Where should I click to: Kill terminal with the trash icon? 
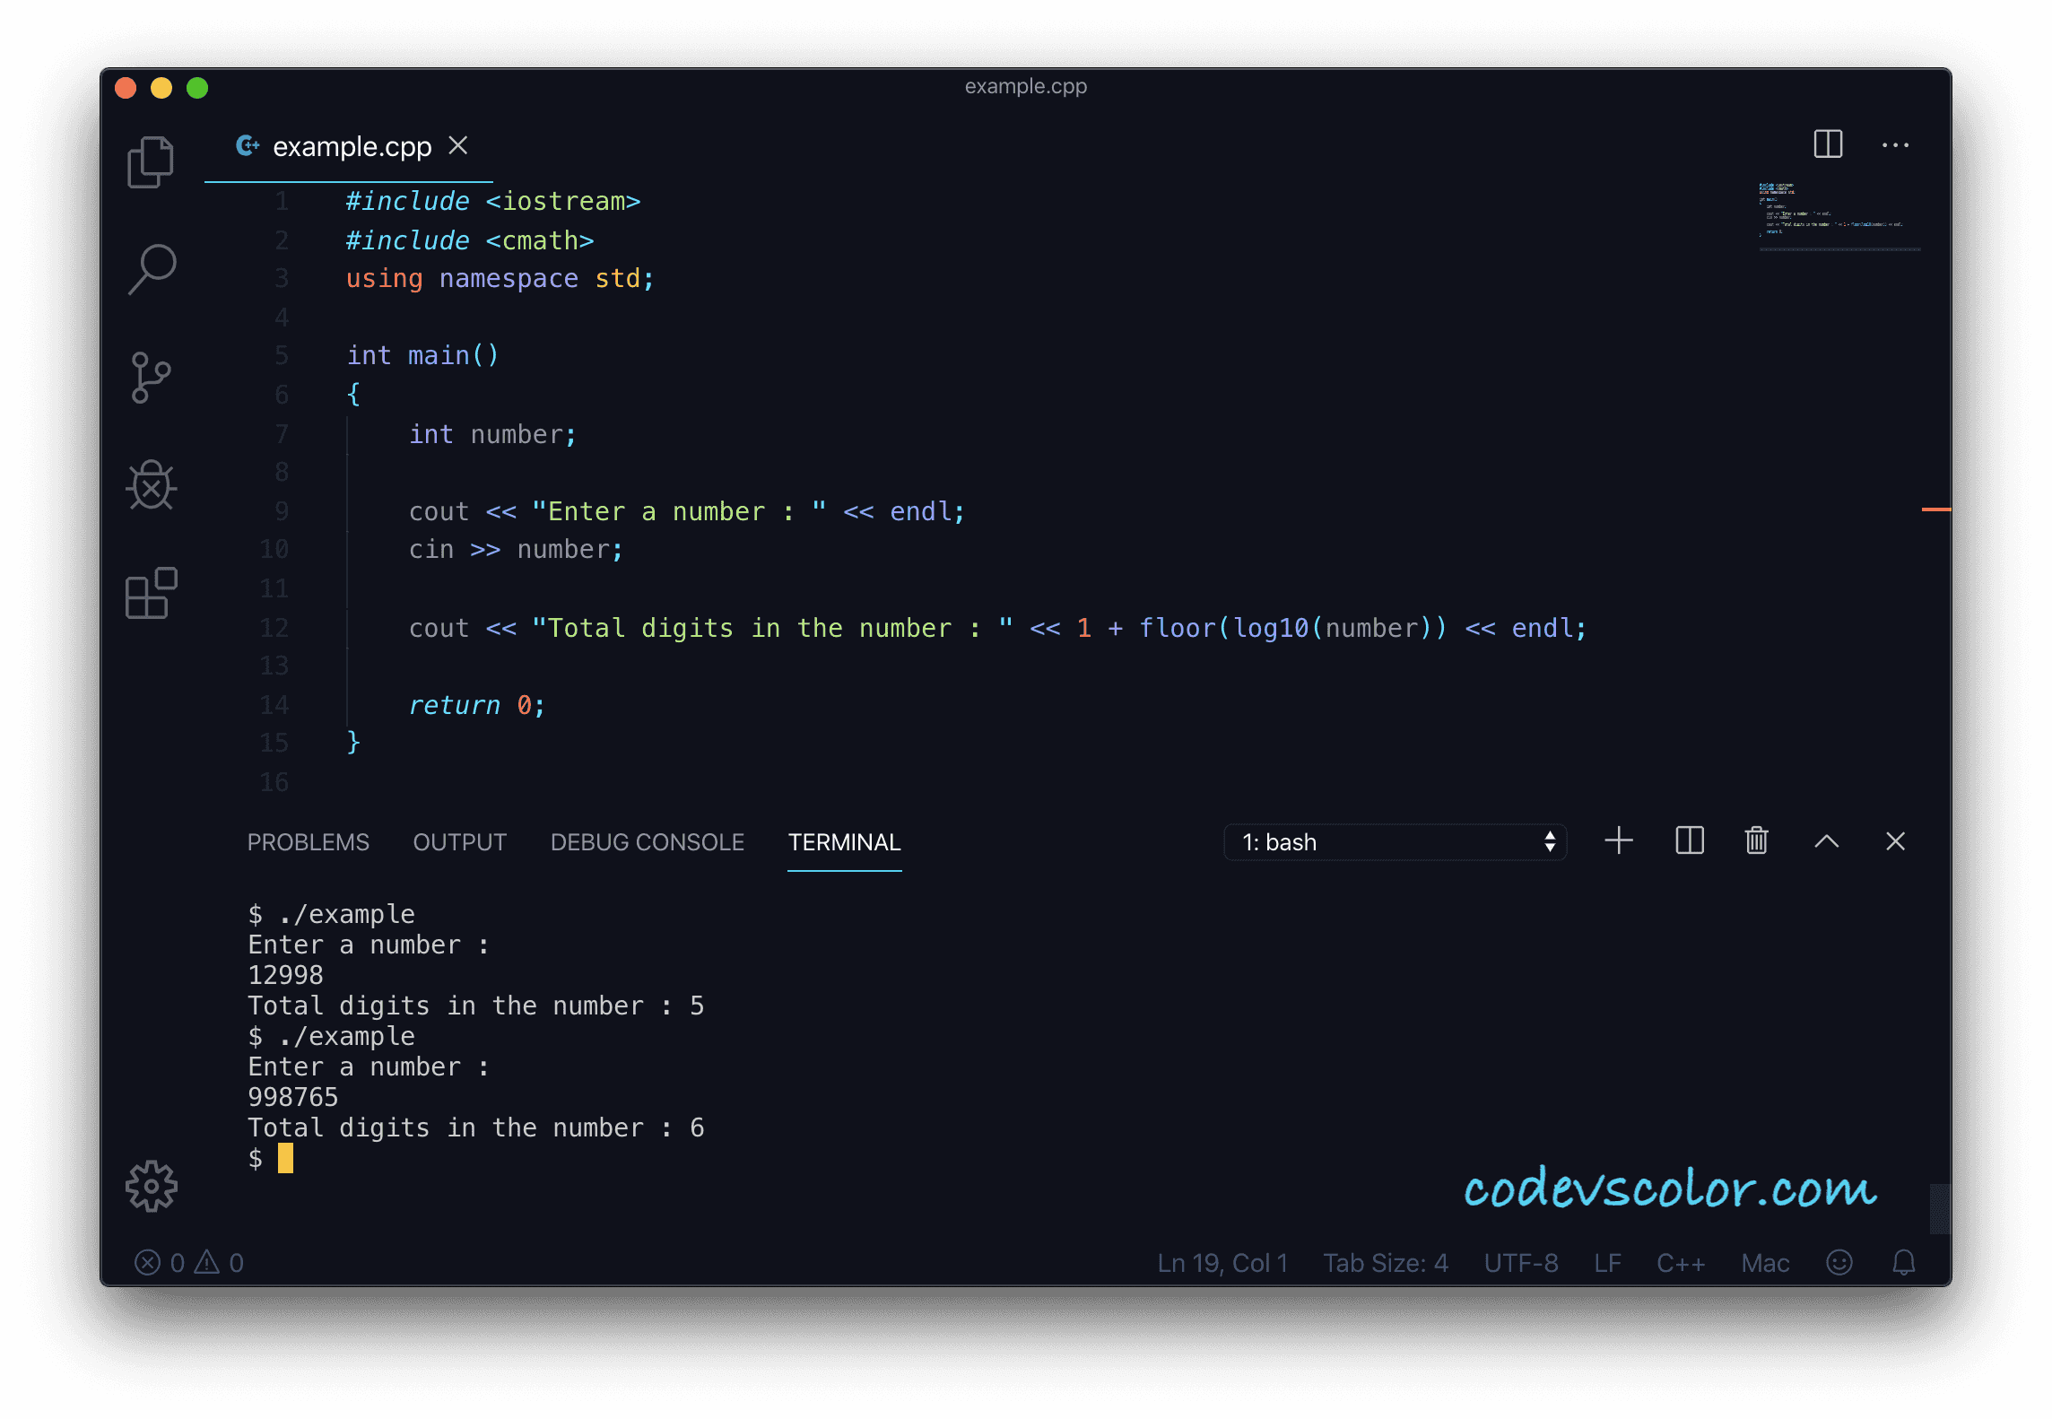[x=1756, y=841]
